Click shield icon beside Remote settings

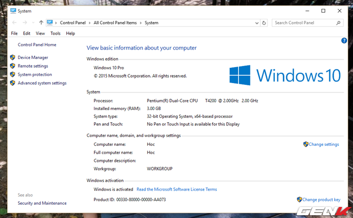[x=13, y=66]
